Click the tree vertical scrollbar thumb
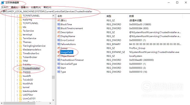Screen dimensions: 190x105 point(53,77)
